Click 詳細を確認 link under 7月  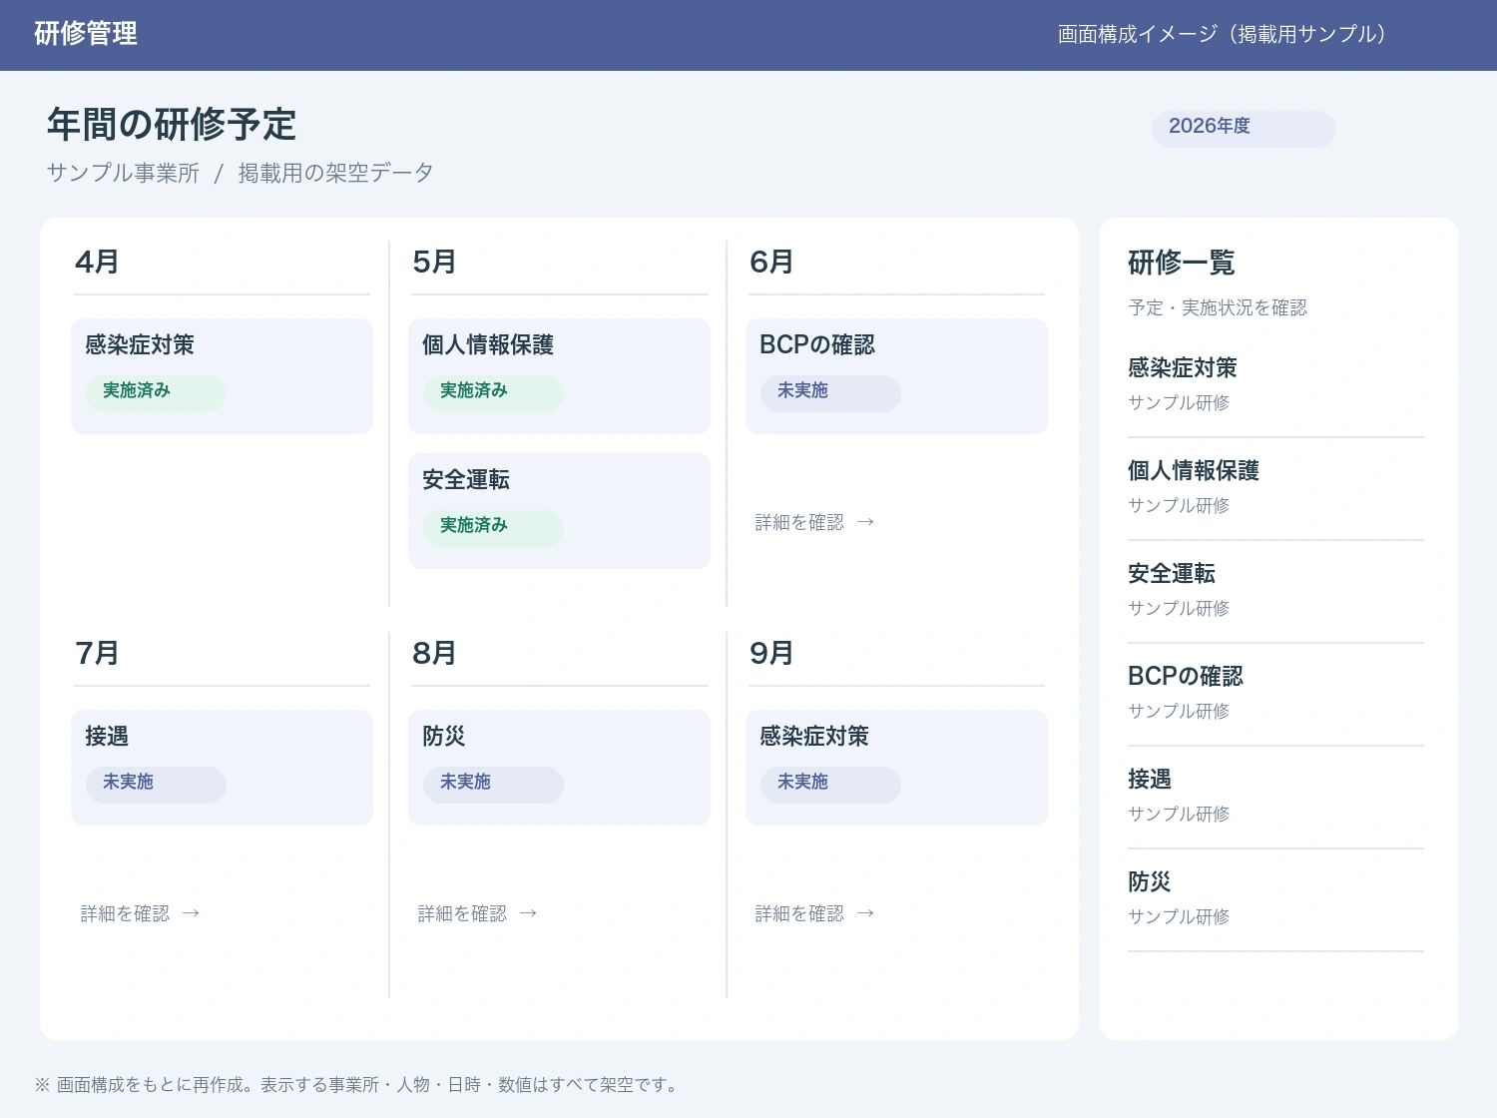point(140,913)
